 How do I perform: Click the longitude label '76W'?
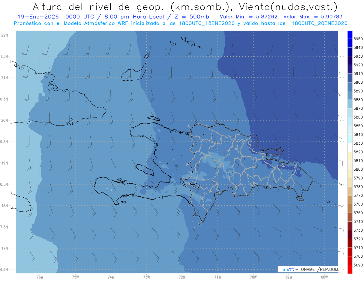pyautogui.click(x=40, y=277)
